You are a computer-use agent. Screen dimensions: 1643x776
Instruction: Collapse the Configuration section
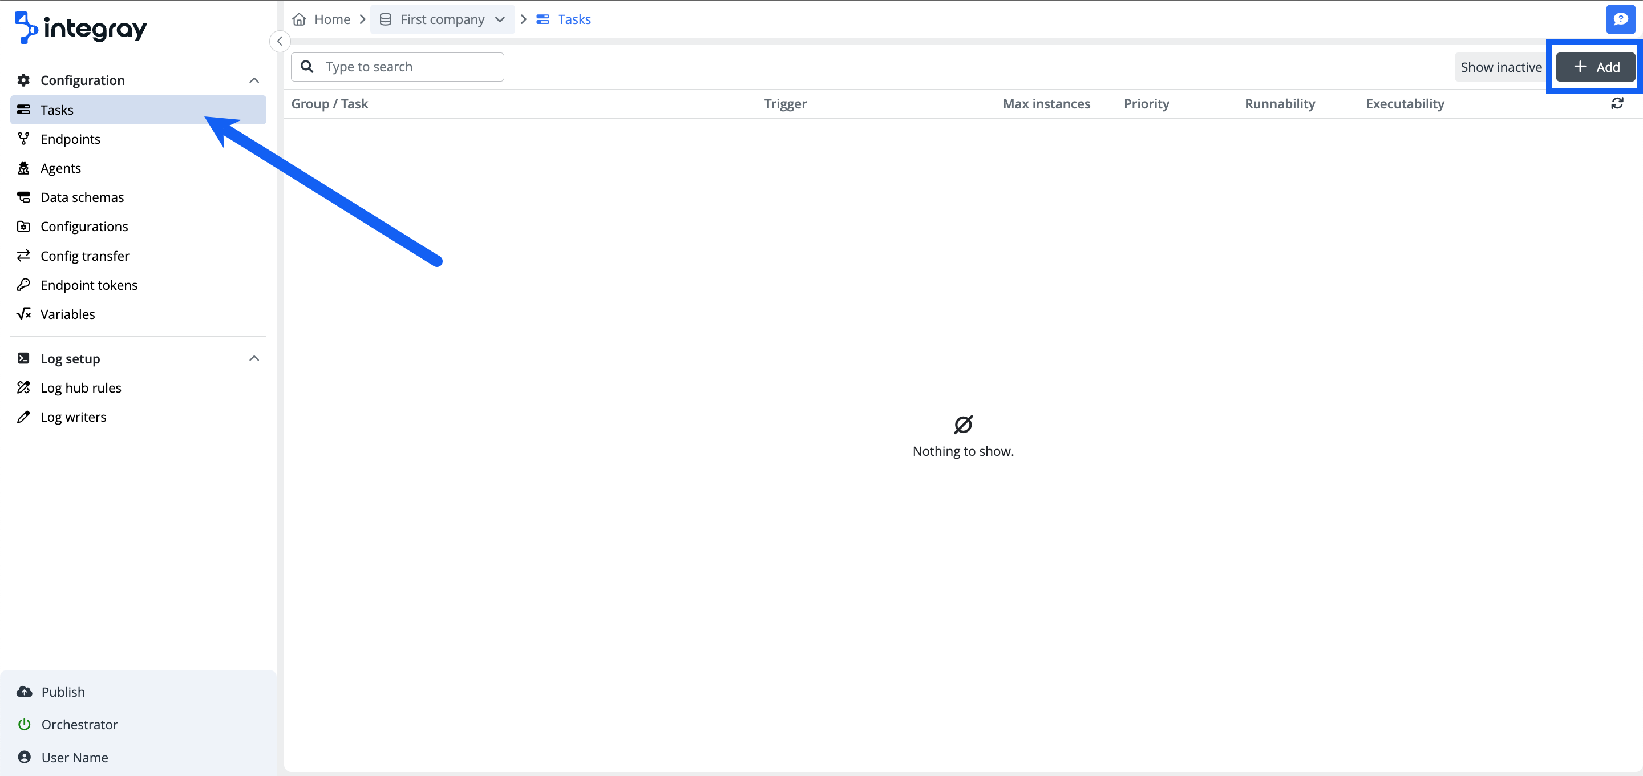[254, 80]
